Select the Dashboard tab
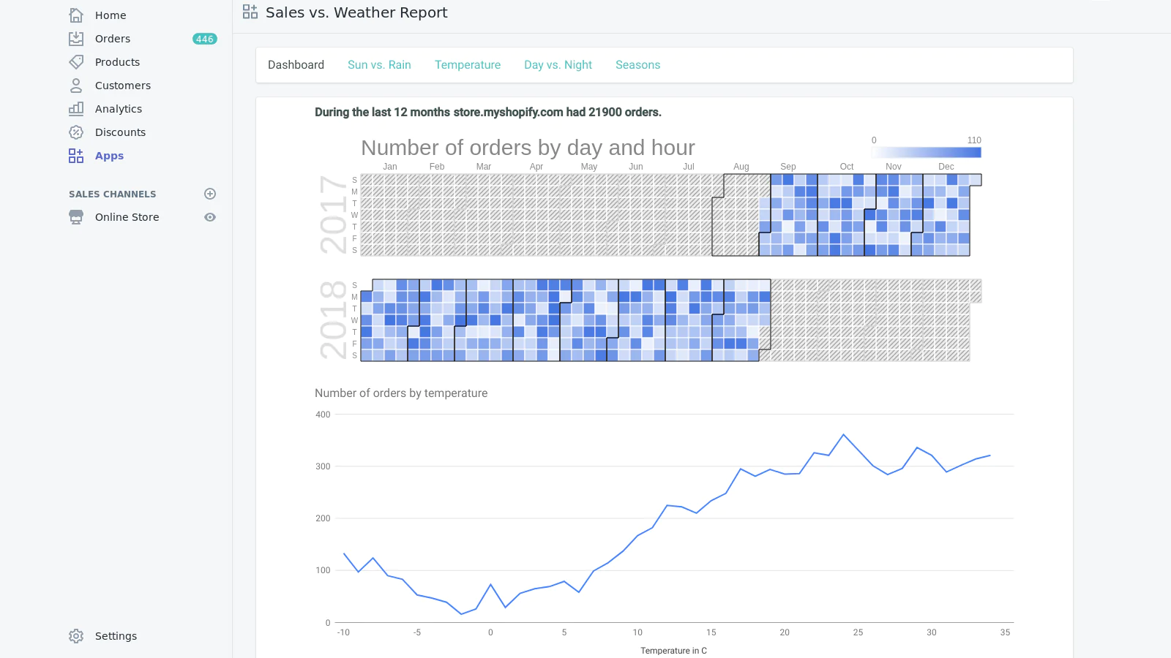 click(x=296, y=65)
